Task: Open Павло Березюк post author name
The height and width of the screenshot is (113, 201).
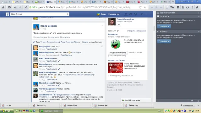Action: pyautogui.click(x=49, y=26)
